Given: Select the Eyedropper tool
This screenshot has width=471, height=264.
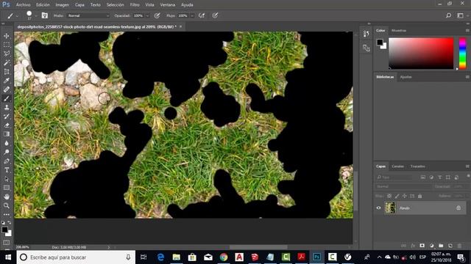Looking at the screenshot, I should (7, 81).
